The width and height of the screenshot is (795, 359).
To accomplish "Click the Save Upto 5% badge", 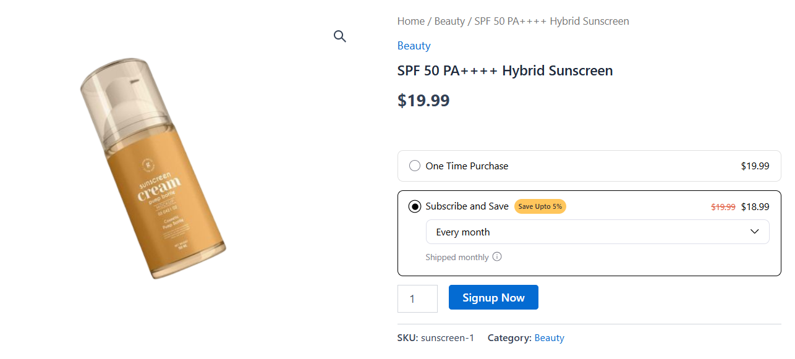I will tap(540, 206).
